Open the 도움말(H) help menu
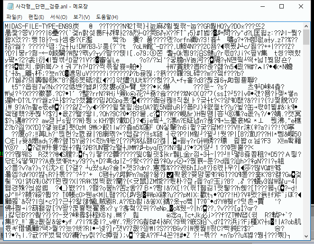Image resolution: width=314 pixels, height=244 pixels. tap(107, 17)
